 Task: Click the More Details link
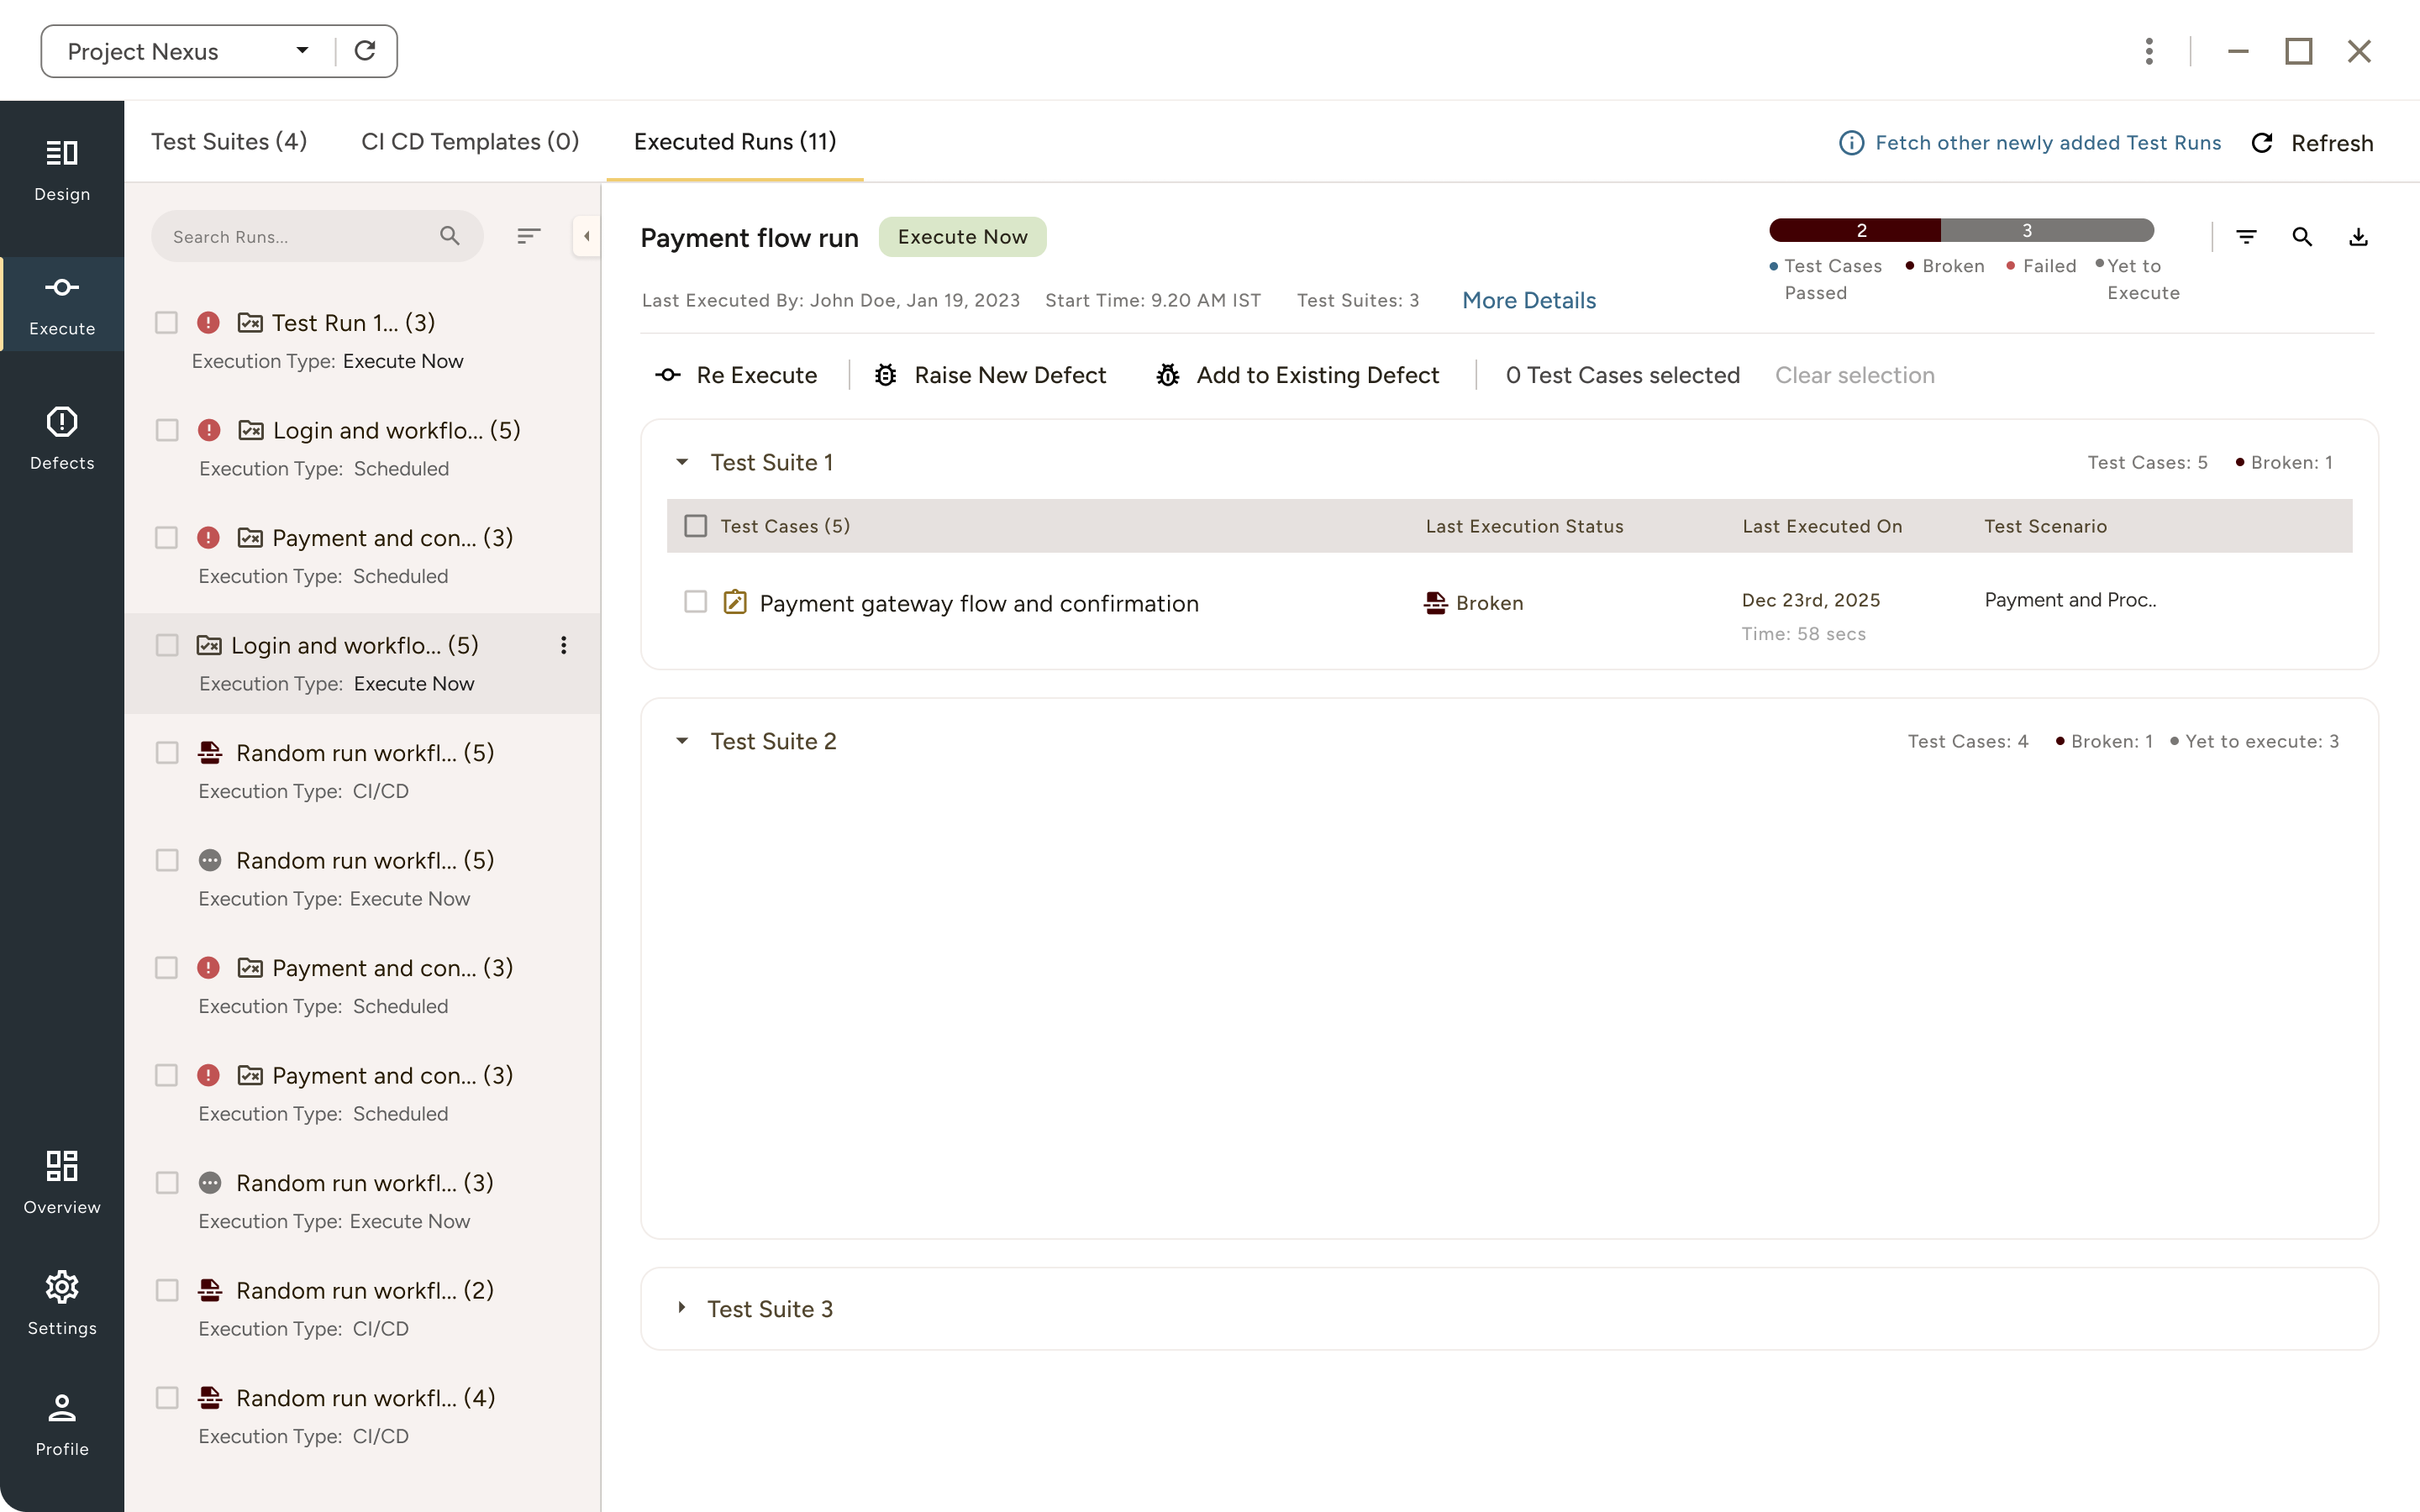pos(1528,300)
